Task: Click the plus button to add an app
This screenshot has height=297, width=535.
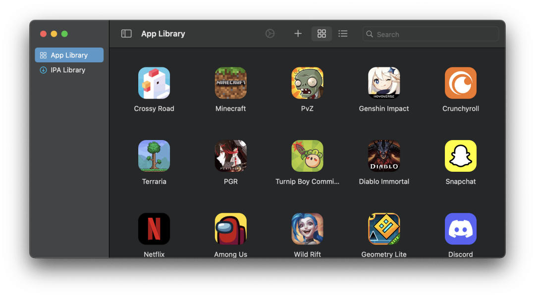Action: [298, 34]
